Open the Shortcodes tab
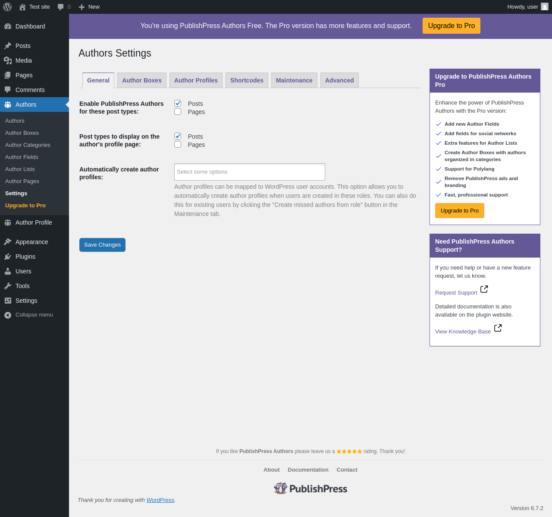552x517 pixels. 247,80
